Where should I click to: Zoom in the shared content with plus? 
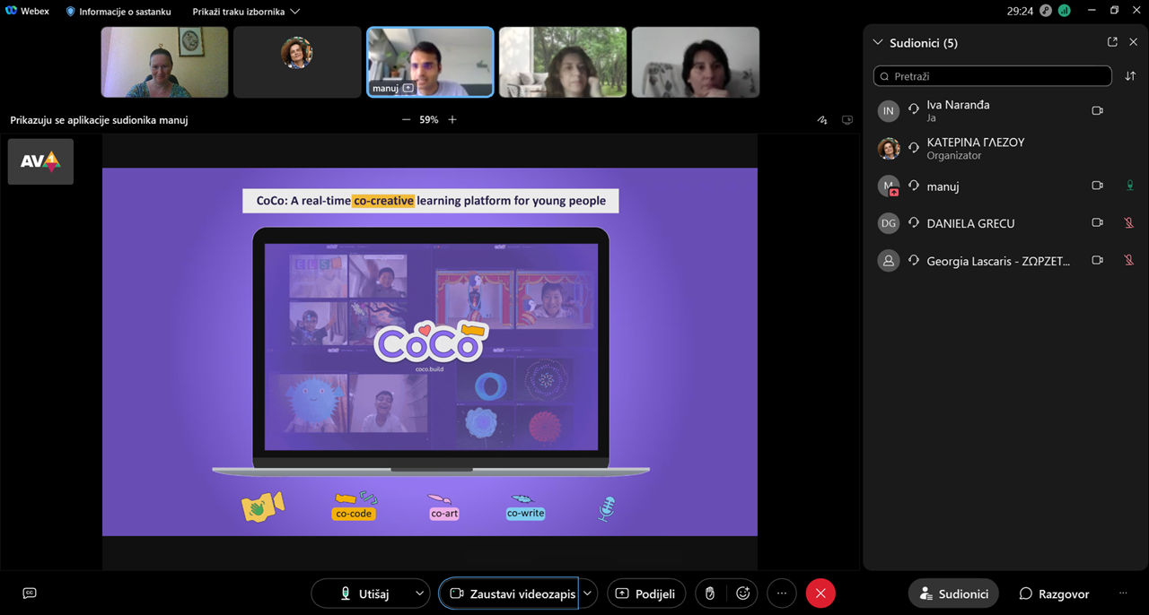452,119
